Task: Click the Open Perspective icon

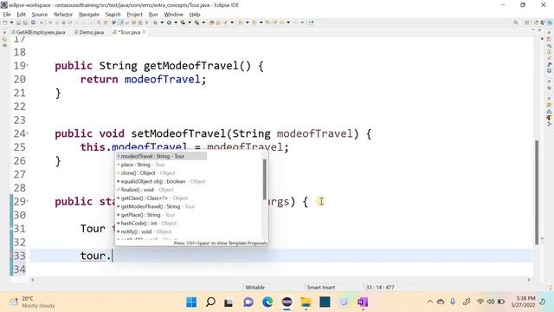Action: pyautogui.click(x=527, y=23)
